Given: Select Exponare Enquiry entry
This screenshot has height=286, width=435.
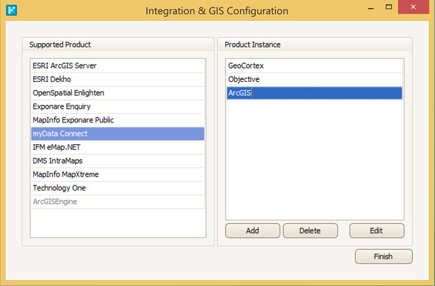Looking at the screenshot, I should click(x=117, y=107).
